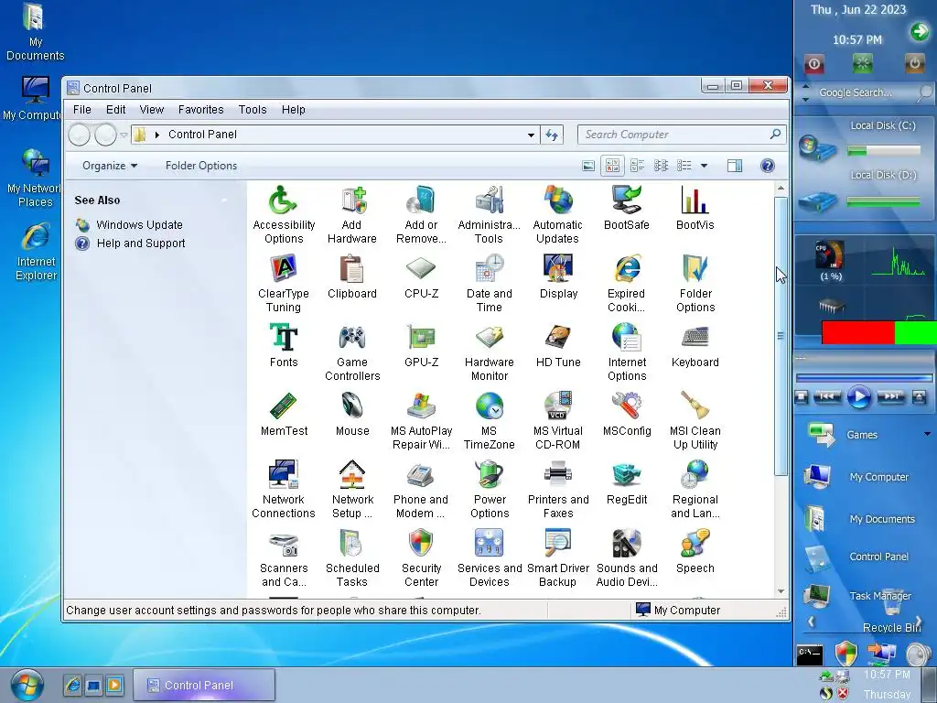Image resolution: width=937 pixels, height=703 pixels.
Task: Open Printers and Faxes icon
Action: (x=558, y=490)
